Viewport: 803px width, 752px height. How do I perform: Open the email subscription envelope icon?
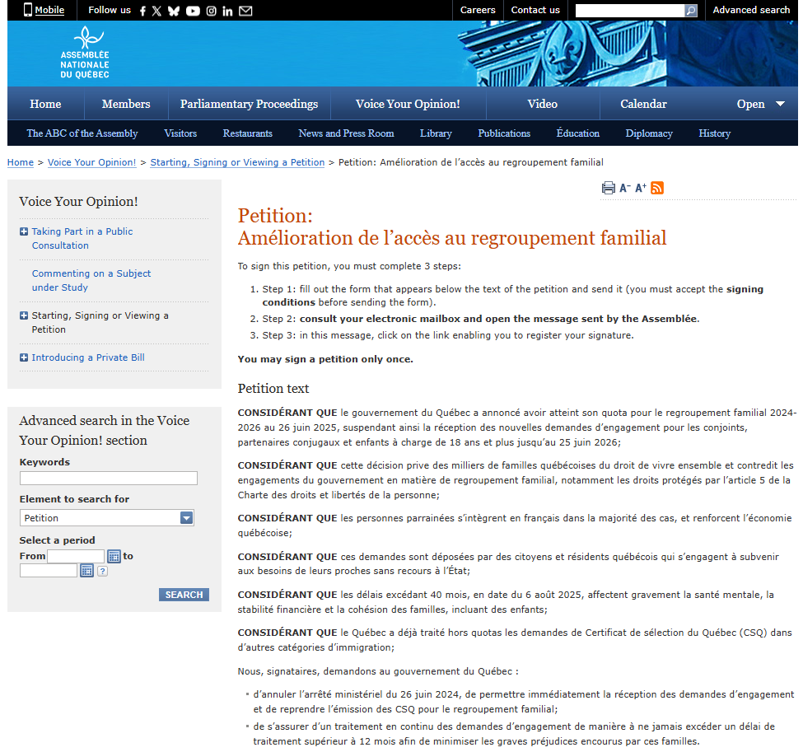click(245, 11)
